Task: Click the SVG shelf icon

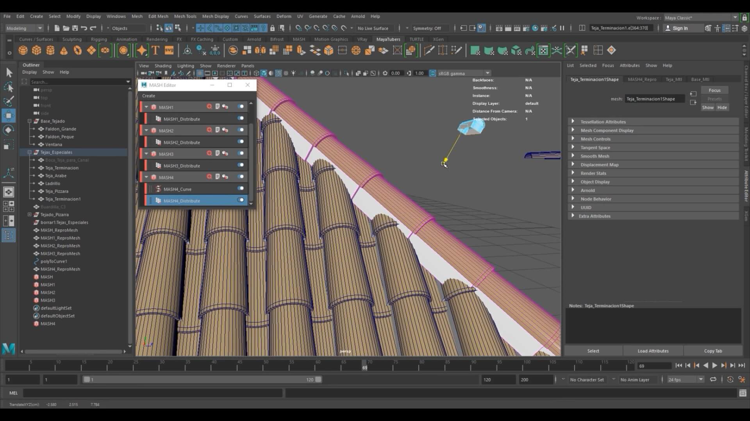Action: point(169,50)
